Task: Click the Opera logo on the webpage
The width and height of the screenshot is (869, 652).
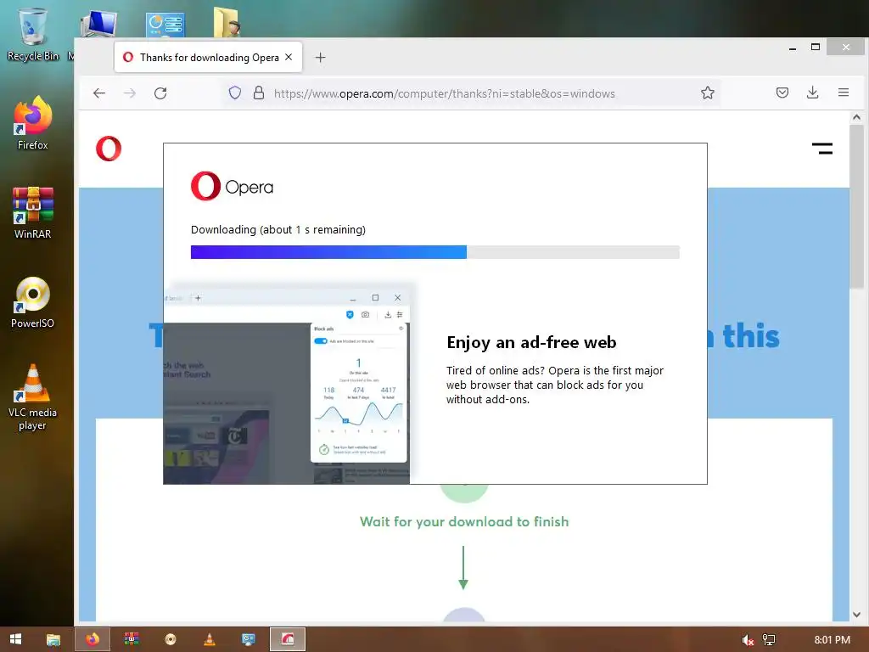Action: pos(108,148)
